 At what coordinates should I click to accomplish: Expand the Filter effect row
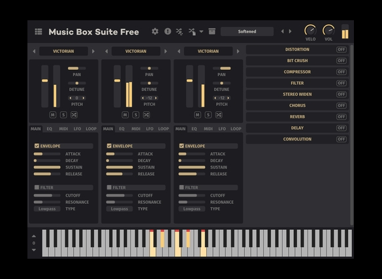tap(297, 83)
